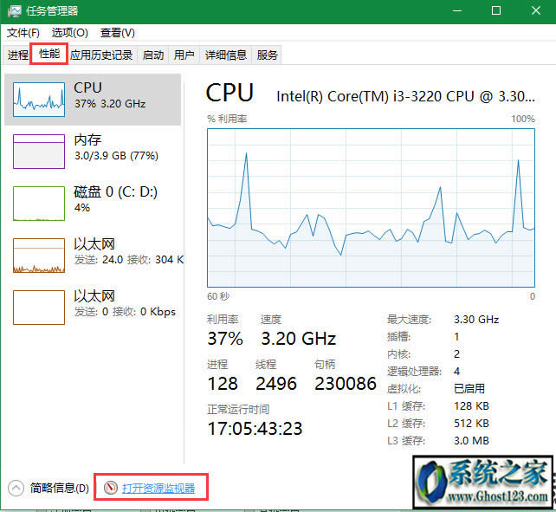Screen dimensions: 556x512
Task: Switch to the 应用历史记录 tab
Action: [101, 55]
